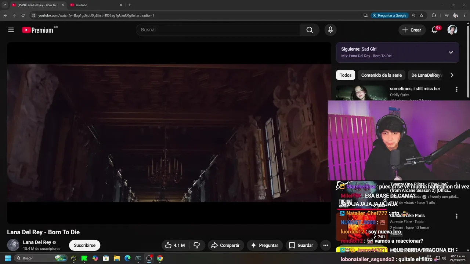
Task: Open Lana Del Rey channel name link
Action: (x=37, y=242)
